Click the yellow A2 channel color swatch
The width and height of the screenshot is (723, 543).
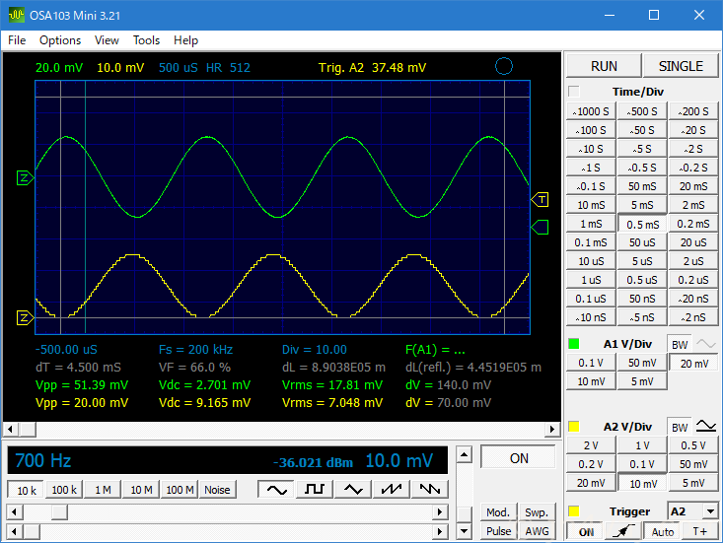pyautogui.click(x=574, y=427)
